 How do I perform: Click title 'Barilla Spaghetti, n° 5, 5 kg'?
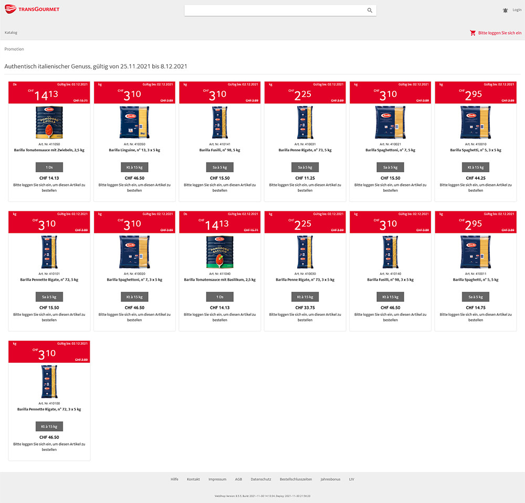point(476,280)
